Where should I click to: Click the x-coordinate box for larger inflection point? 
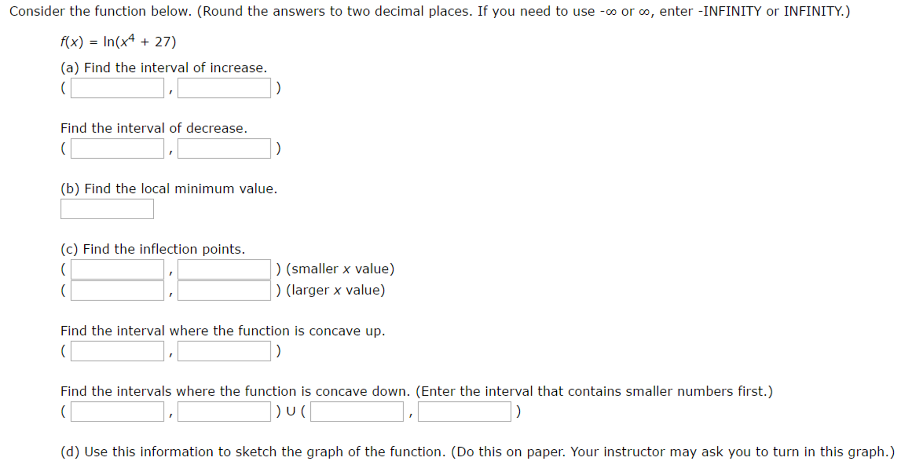coord(117,290)
